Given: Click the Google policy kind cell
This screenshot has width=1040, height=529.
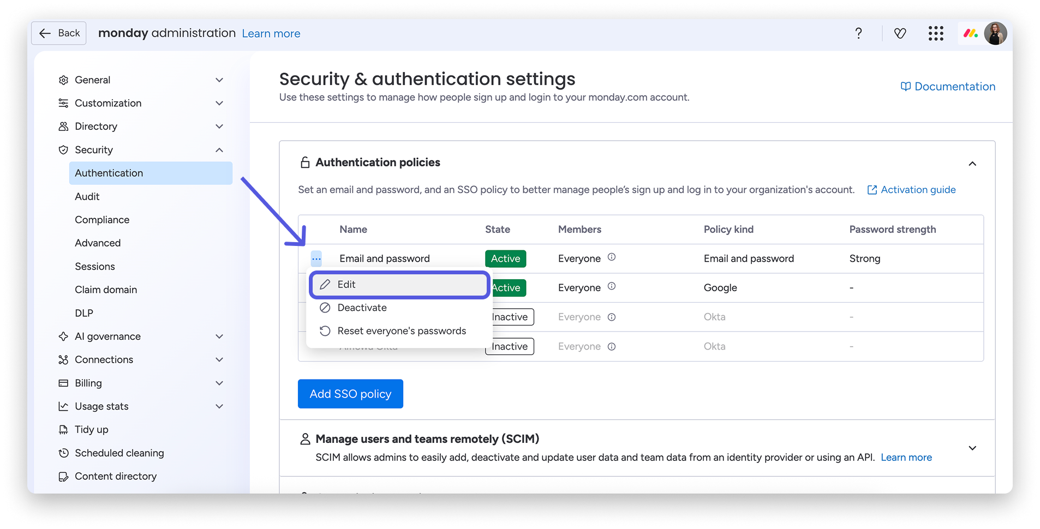Looking at the screenshot, I should point(720,288).
